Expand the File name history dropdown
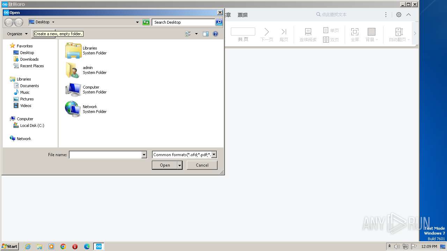 click(x=144, y=155)
